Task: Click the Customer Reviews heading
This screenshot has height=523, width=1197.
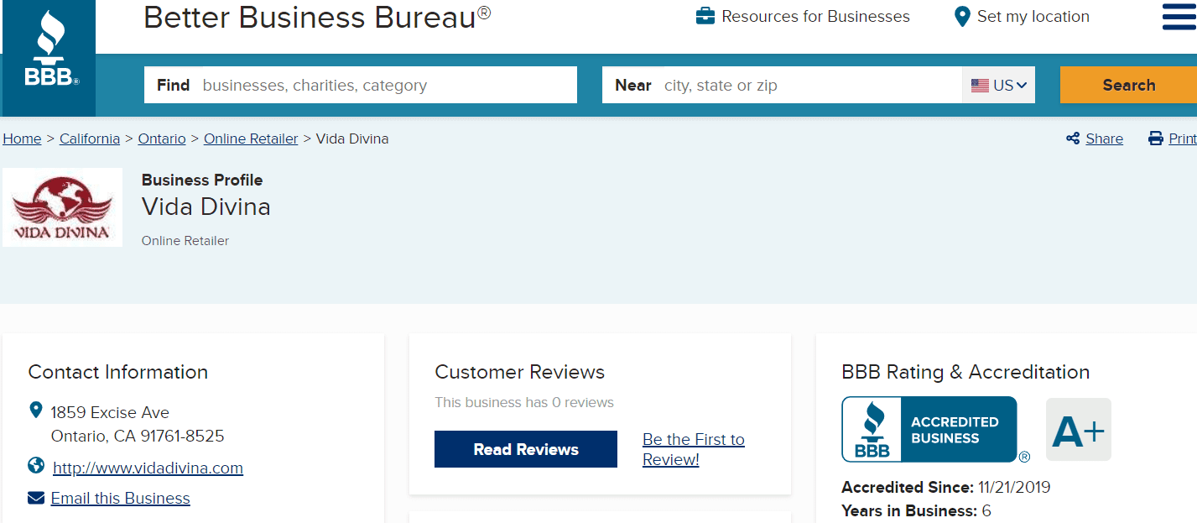Action: (x=519, y=372)
